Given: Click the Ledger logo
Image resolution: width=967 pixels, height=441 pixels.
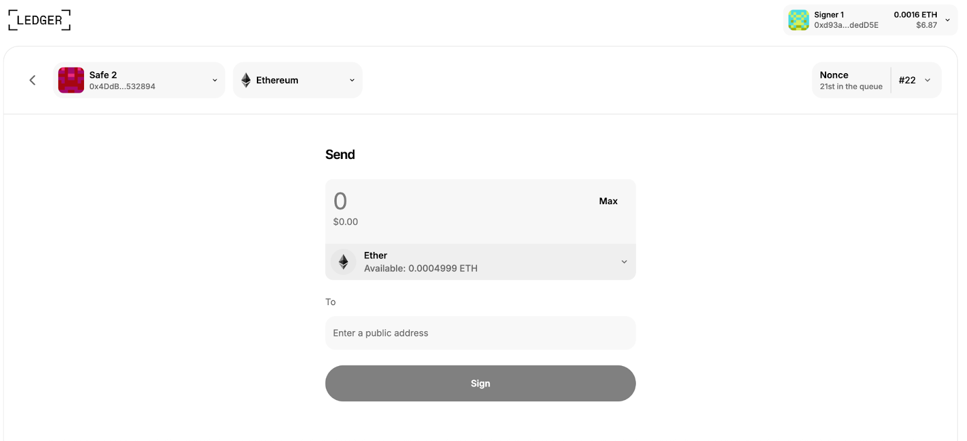Looking at the screenshot, I should (39, 20).
